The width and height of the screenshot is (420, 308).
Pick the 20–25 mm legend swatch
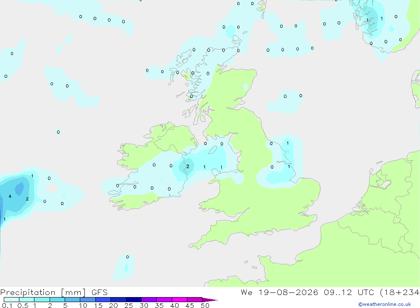coord(118,300)
